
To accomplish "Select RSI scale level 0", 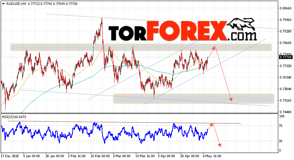I will pyautogui.click(x=280, y=150).
